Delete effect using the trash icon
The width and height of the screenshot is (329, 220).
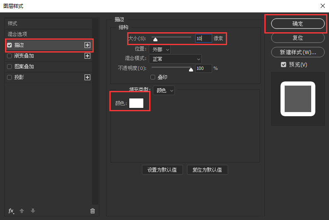tap(92, 211)
